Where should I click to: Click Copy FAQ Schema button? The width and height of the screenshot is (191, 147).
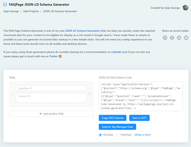(x=113, y=118)
